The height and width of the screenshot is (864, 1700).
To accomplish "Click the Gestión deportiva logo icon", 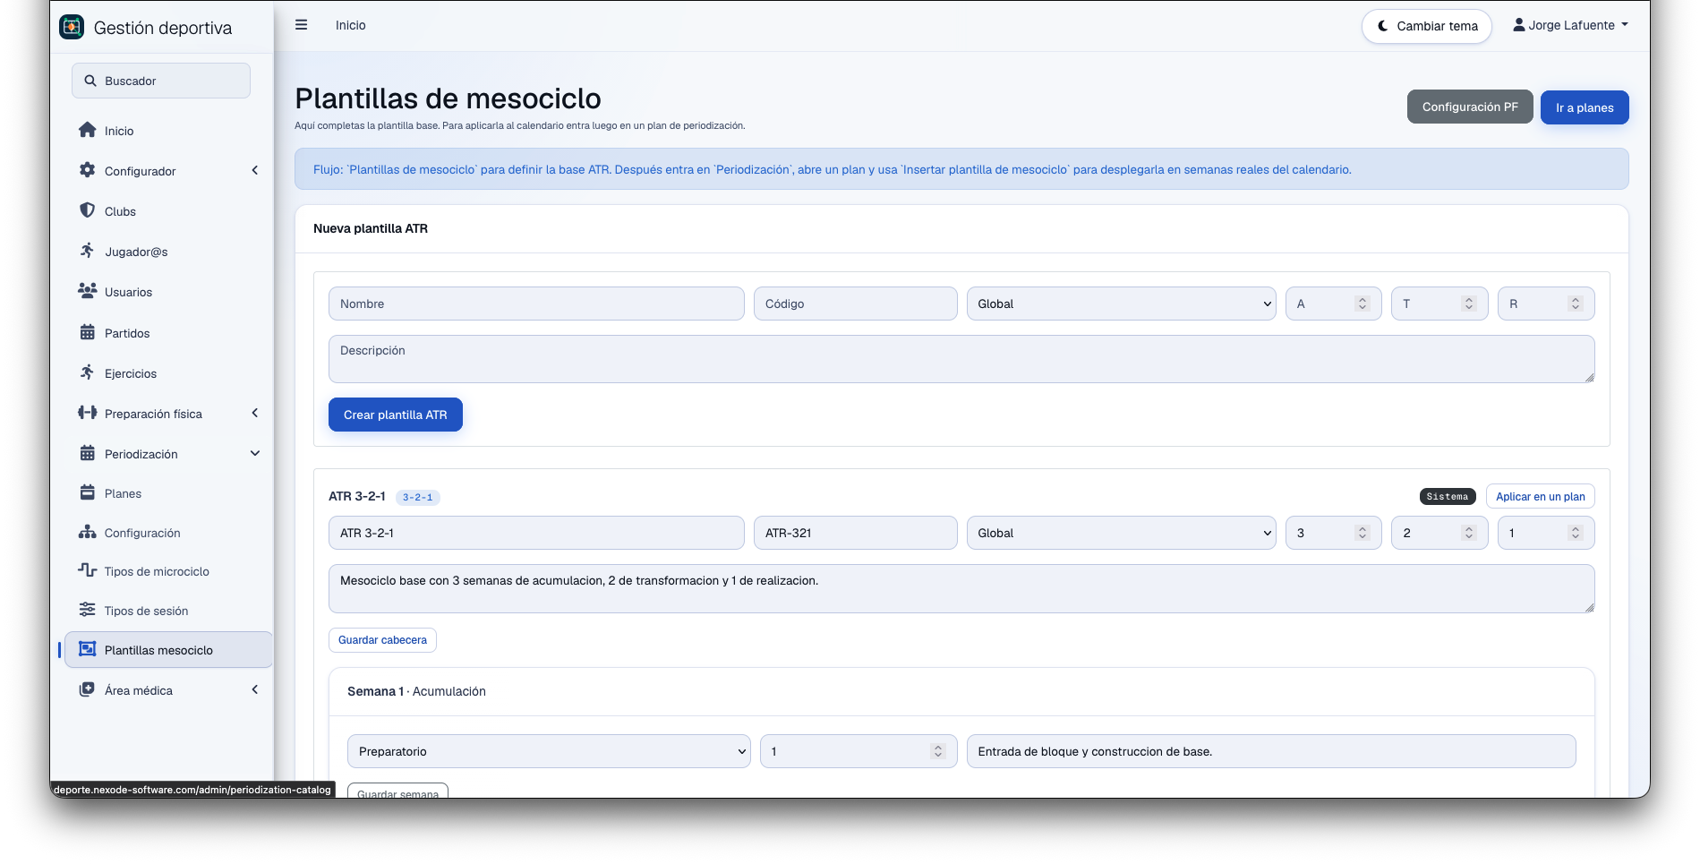I will pyautogui.click(x=72, y=27).
